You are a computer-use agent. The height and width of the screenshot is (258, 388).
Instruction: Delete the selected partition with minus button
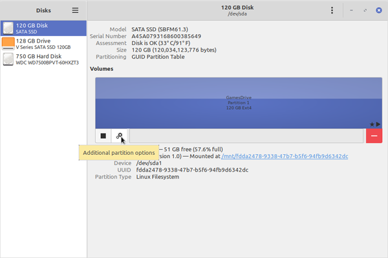click(x=374, y=136)
